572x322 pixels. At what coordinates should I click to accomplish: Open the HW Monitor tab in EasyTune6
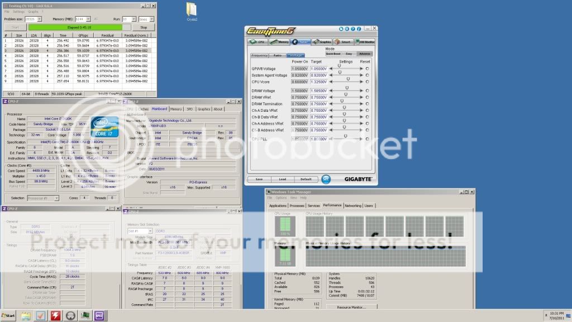[365, 41]
